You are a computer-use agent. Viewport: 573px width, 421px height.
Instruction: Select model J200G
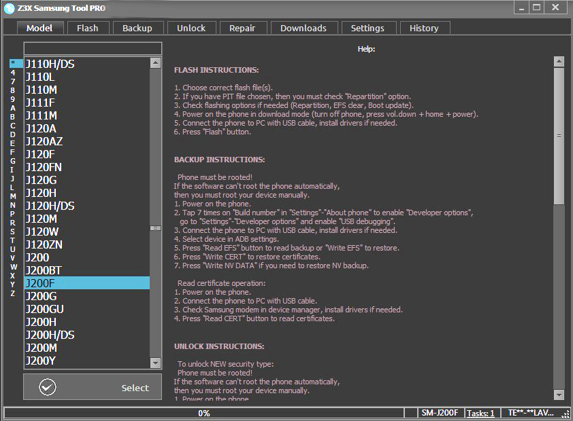coord(87,296)
